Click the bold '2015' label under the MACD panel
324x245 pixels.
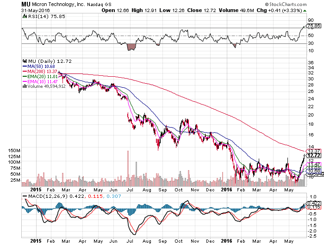pos(36,241)
